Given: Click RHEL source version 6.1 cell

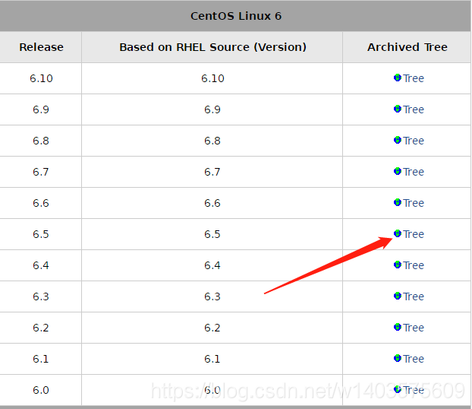Looking at the screenshot, I should (212, 359).
